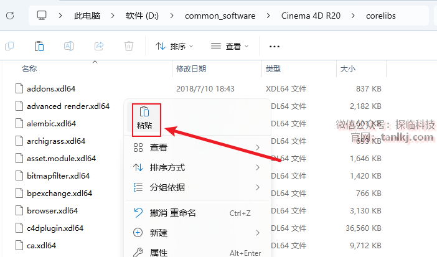Open 排序方式 submenu in context menu
The height and width of the screenshot is (257, 437).
coord(197,167)
